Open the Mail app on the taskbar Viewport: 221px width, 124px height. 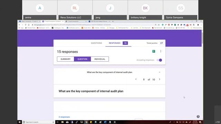pyautogui.click(x=67, y=122)
